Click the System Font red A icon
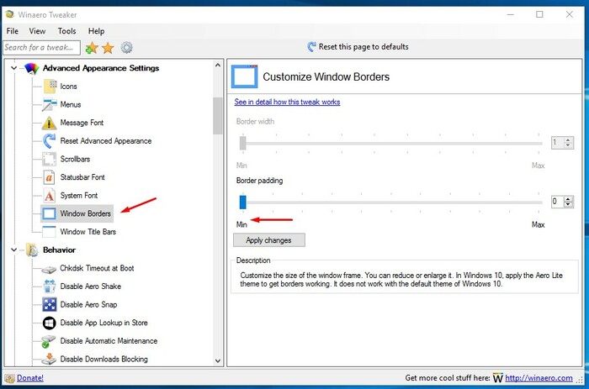 pyautogui.click(x=49, y=196)
